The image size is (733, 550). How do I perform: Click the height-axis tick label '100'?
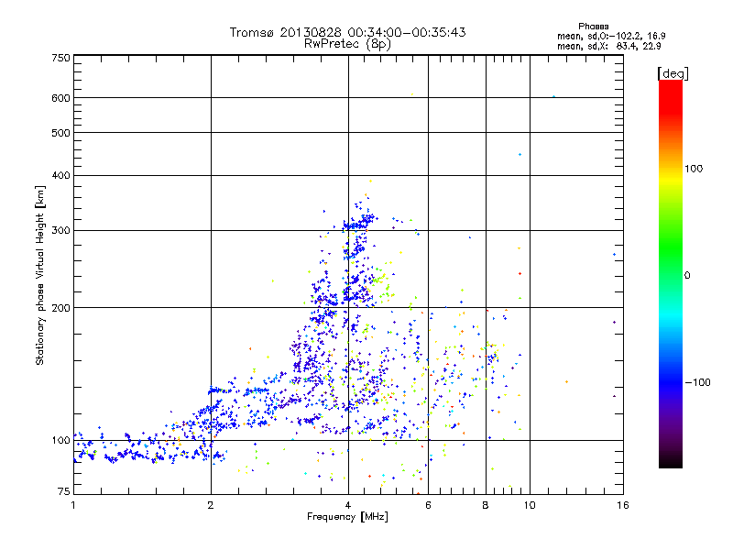(x=60, y=441)
